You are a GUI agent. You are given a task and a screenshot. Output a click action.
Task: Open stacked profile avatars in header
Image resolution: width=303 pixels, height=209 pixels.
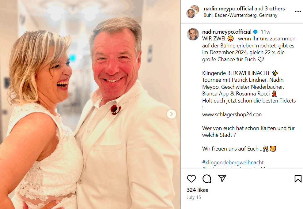192,12
